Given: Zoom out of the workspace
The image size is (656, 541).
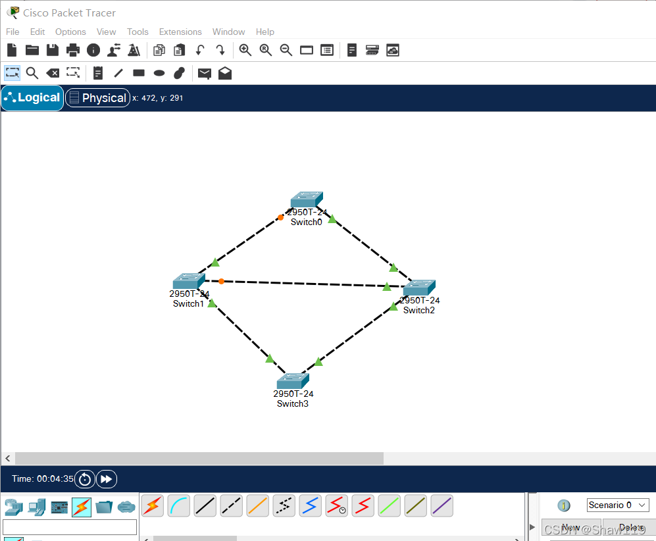Looking at the screenshot, I should pyautogui.click(x=286, y=50).
